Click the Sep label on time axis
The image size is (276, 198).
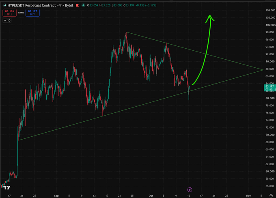tap(56, 196)
